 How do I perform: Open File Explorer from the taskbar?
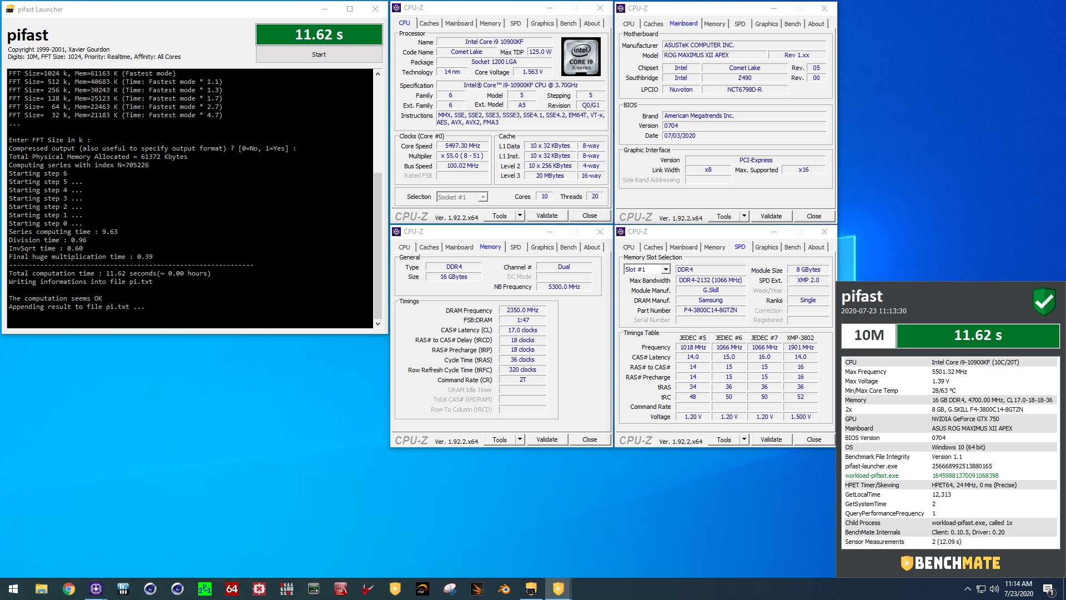pyautogui.click(x=41, y=589)
